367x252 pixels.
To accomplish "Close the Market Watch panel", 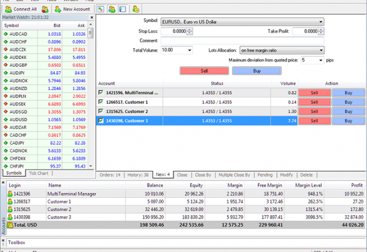I will coord(92,17).
